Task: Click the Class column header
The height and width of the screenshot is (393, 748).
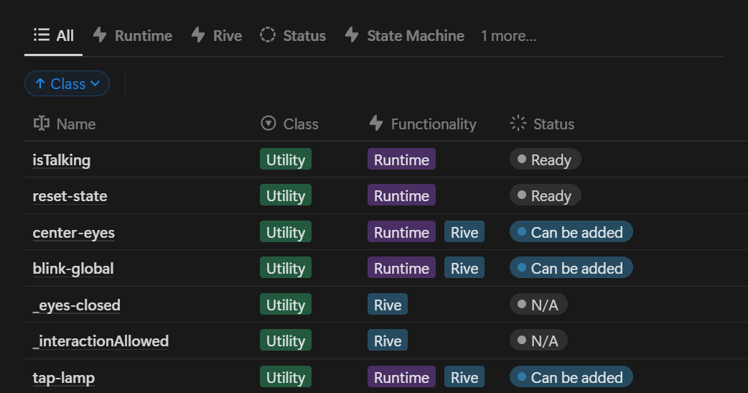Action: pos(289,124)
